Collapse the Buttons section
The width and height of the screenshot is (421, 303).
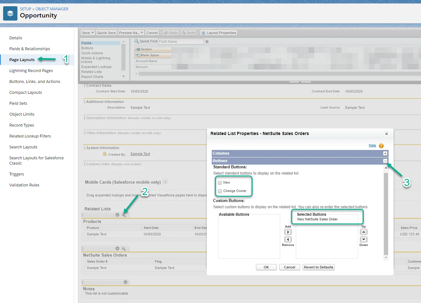tap(385, 161)
